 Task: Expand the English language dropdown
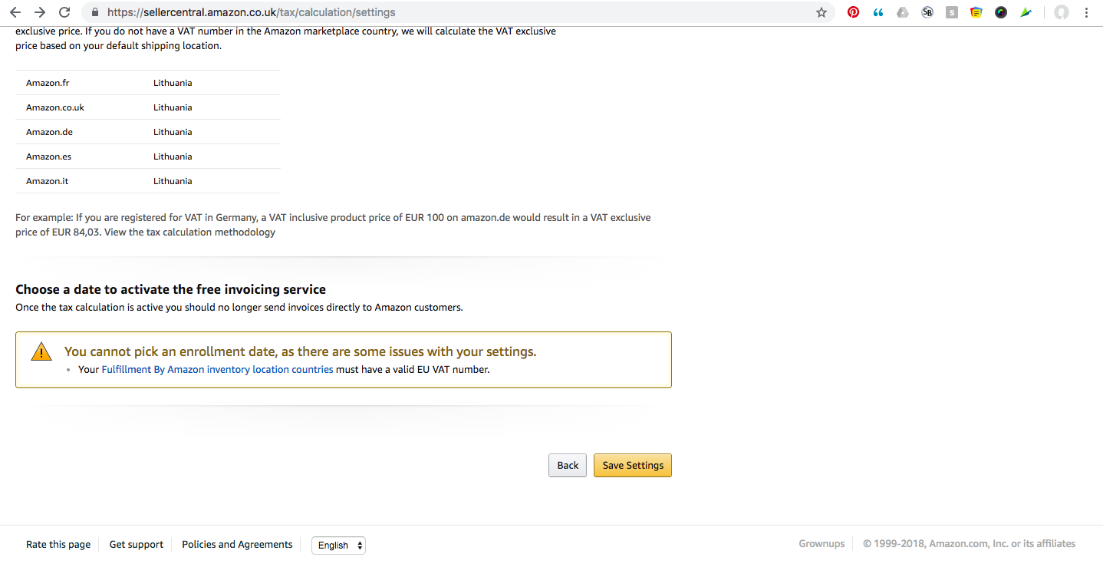(338, 546)
